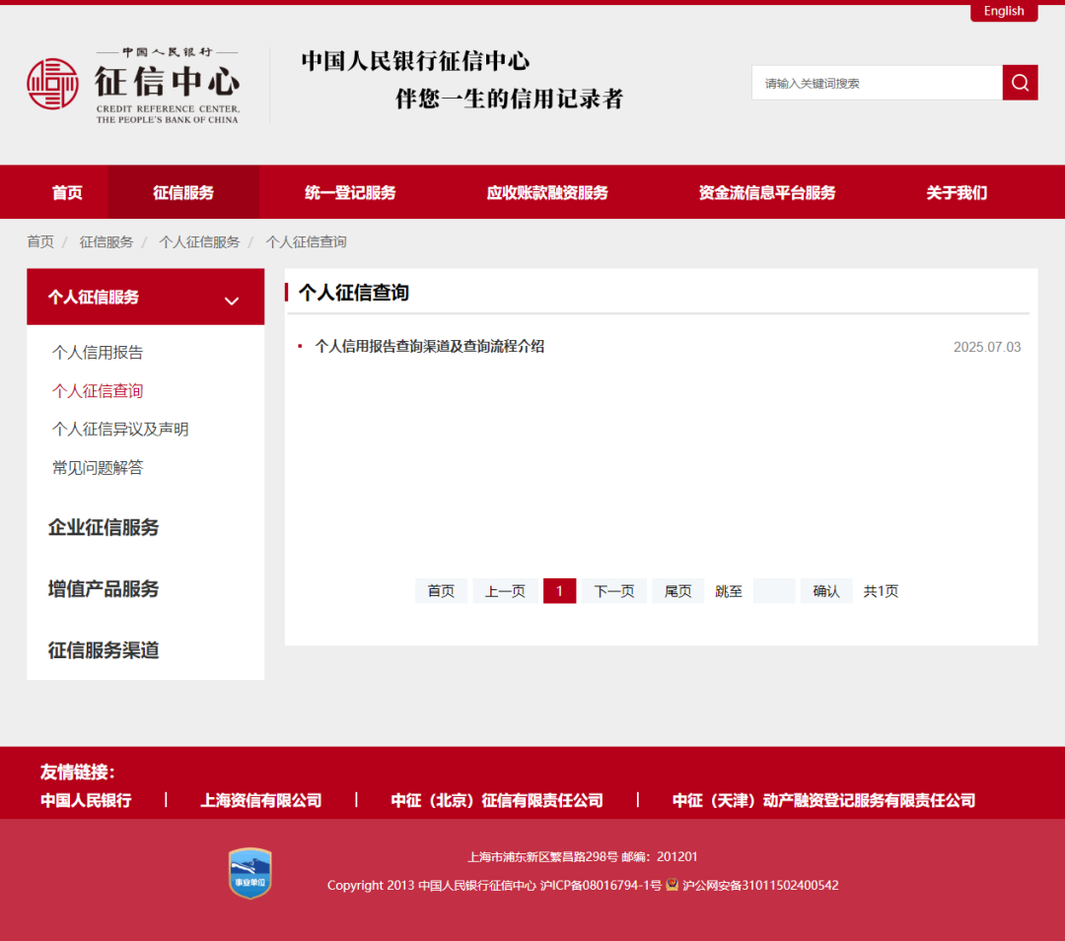Expand the 企业征信服务 sidebar section
The height and width of the screenshot is (941, 1065).
104,527
